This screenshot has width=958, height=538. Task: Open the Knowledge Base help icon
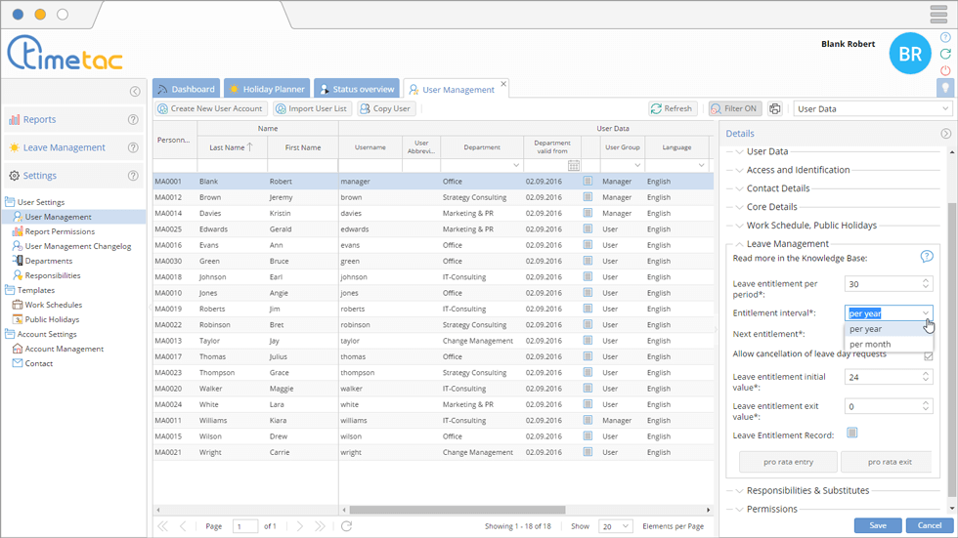pyautogui.click(x=926, y=257)
